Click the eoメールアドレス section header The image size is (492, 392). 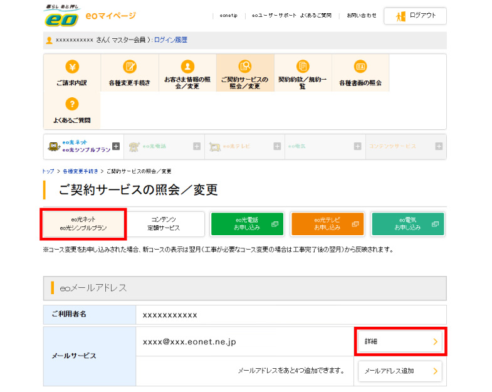point(244,288)
